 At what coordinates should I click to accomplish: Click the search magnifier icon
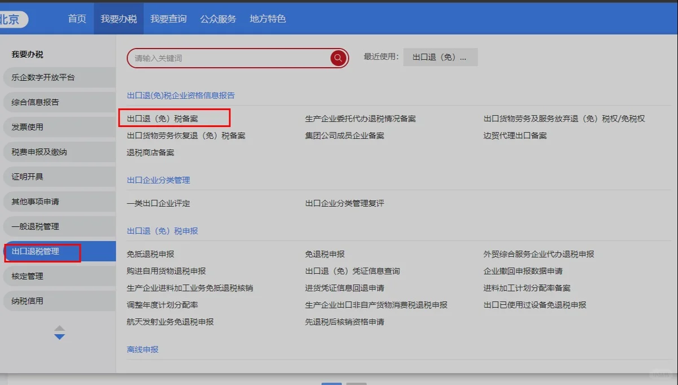(338, 58)
